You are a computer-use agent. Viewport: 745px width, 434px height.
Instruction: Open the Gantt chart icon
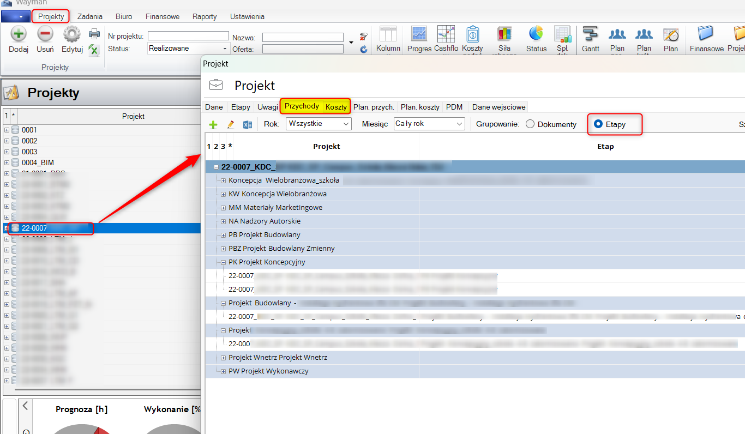[x=591, y=34]
